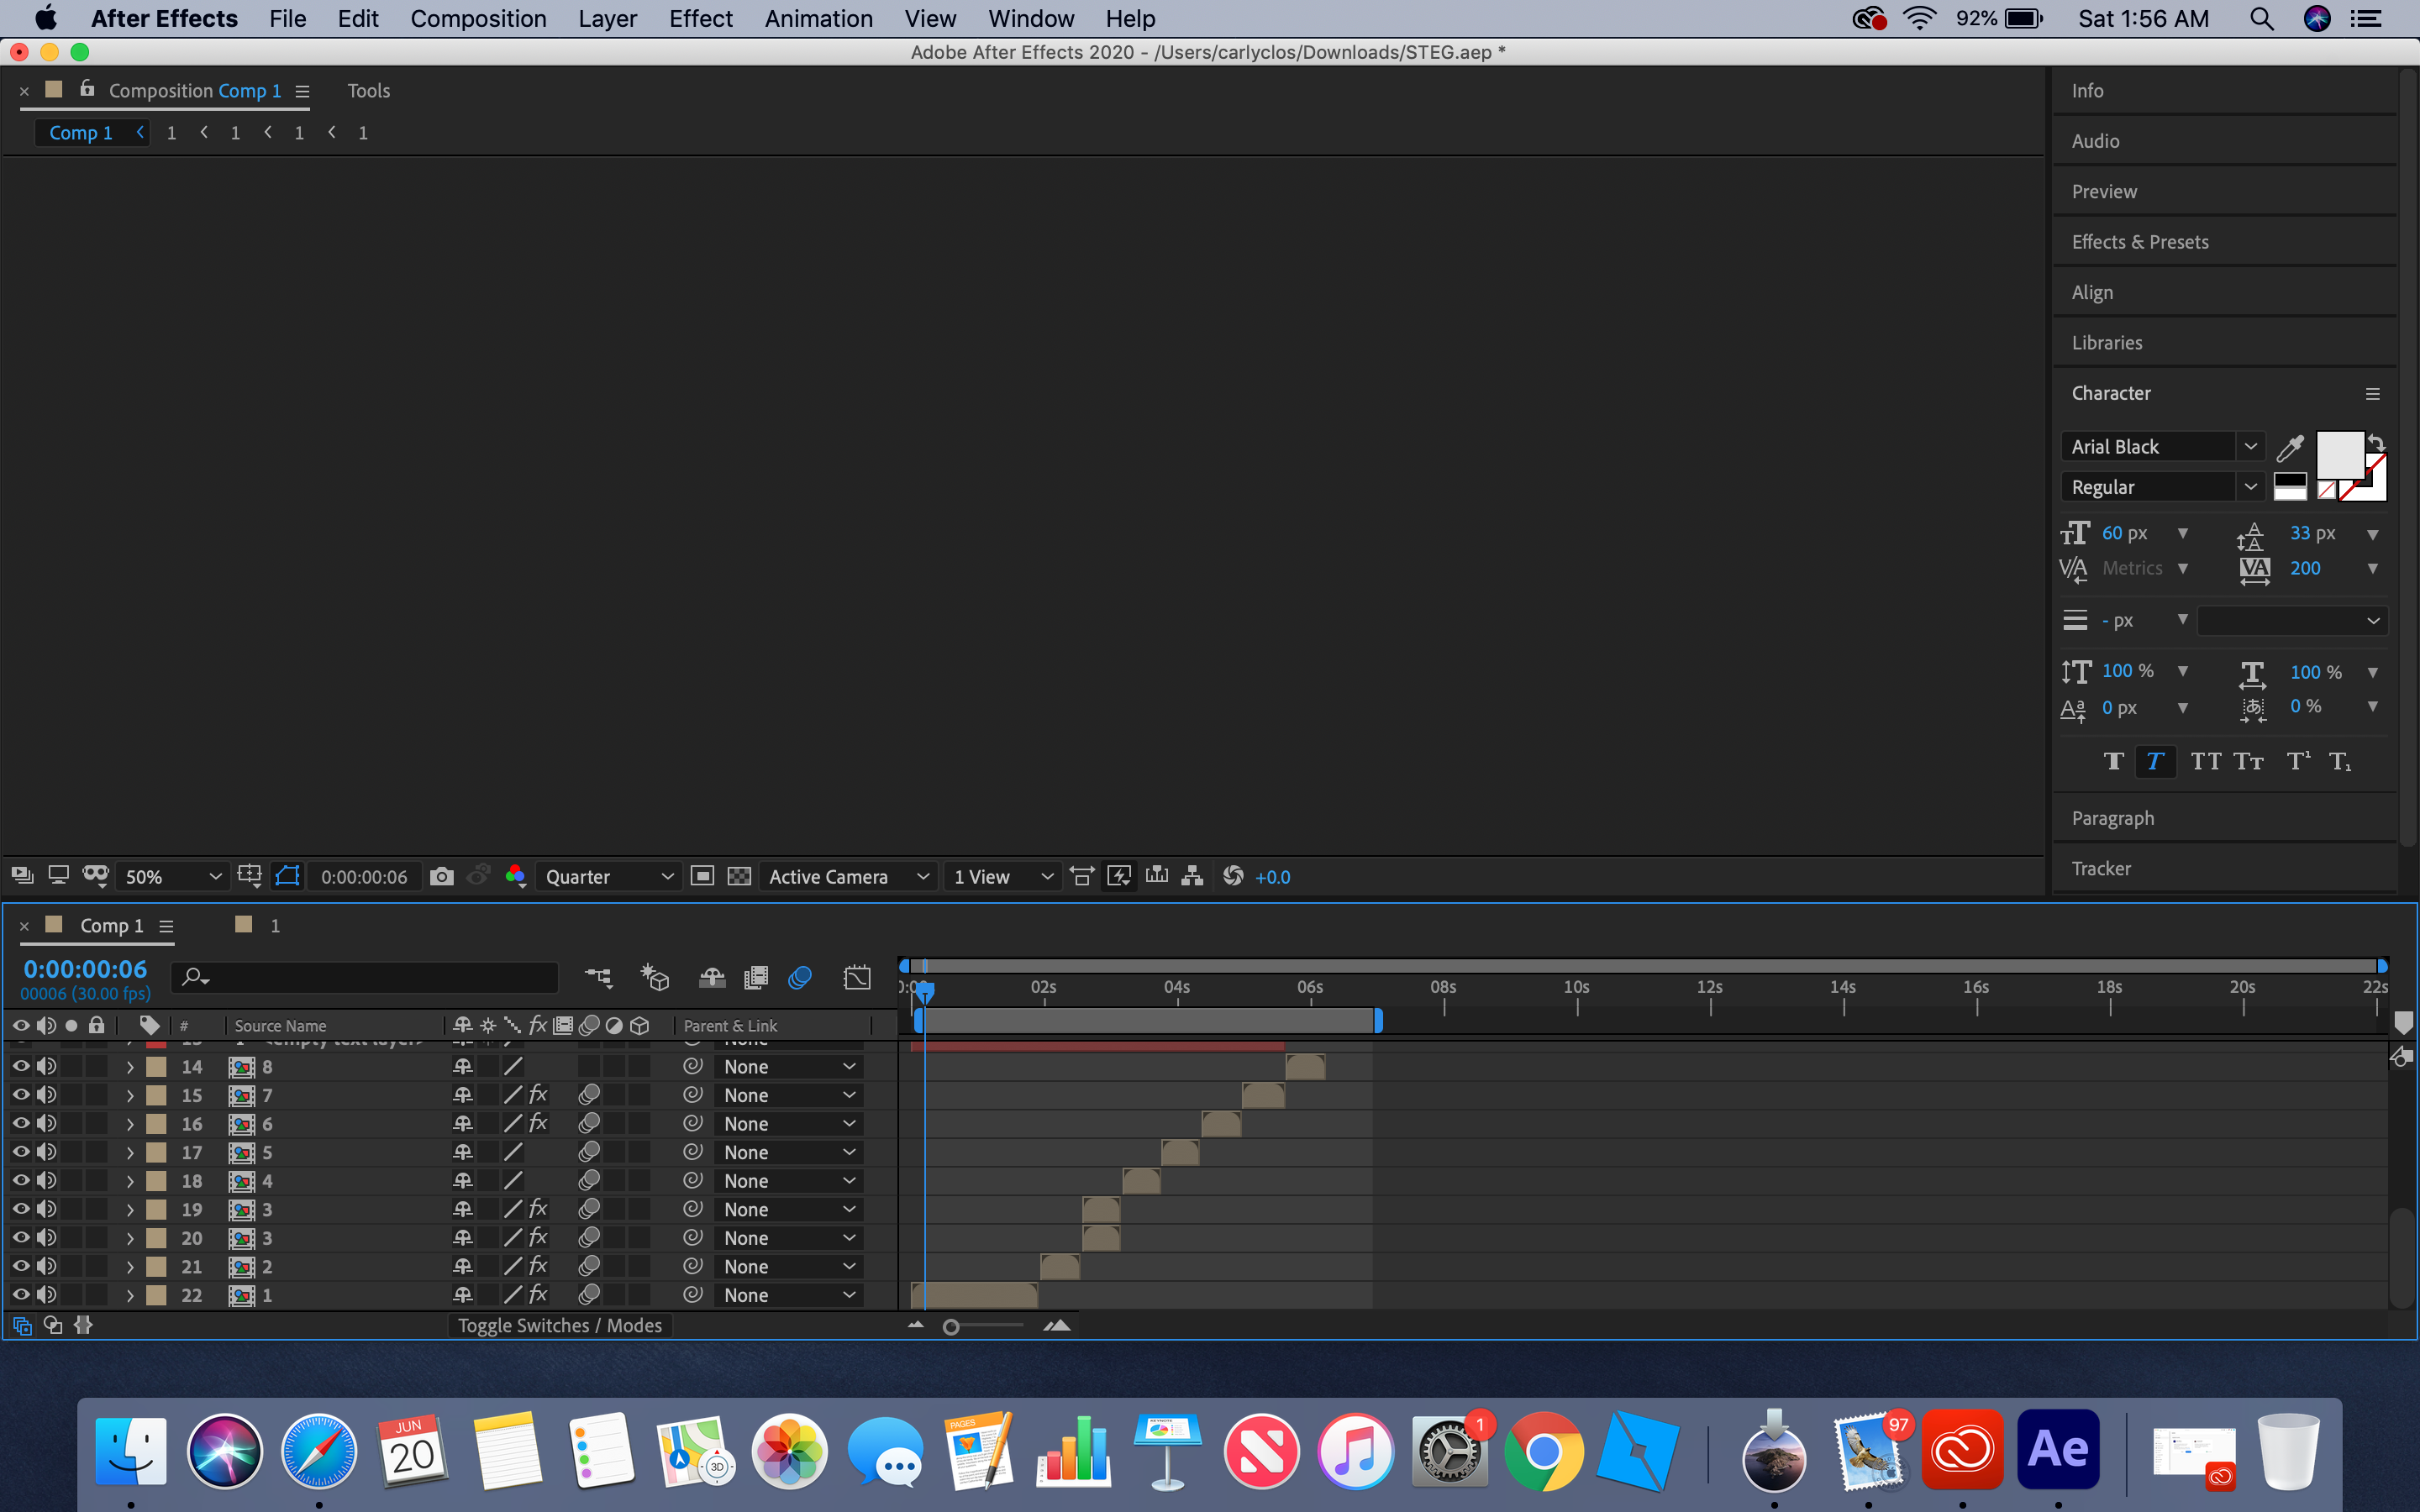Open the Effects & Presets panel
Image resolution: width=2420 pixels, height=1512 pixels.
tap(2140, 241)
